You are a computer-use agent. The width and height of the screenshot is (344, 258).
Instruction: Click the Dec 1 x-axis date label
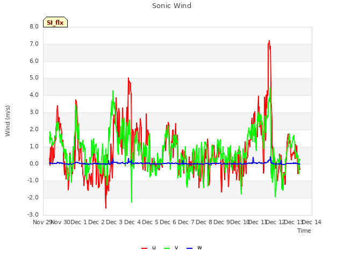79,222
